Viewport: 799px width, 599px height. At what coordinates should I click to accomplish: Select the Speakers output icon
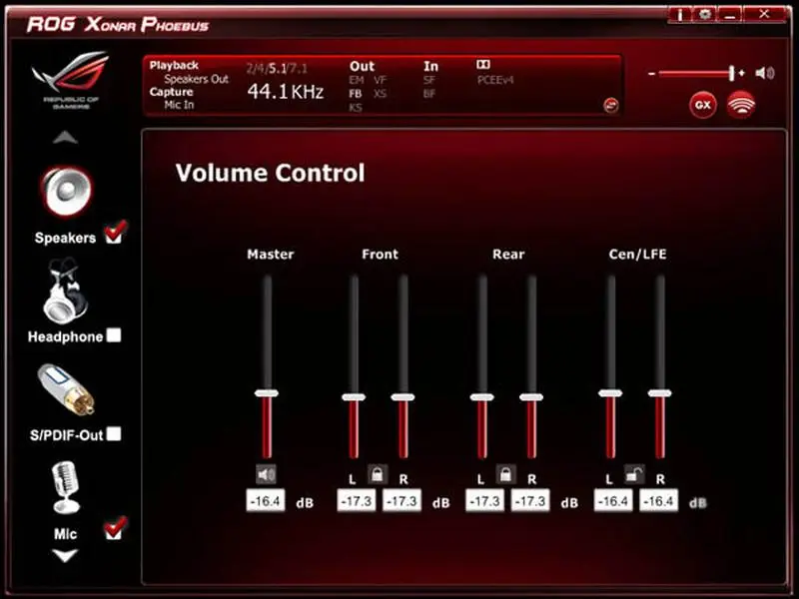pyautogui.click(x=67, y=192)
